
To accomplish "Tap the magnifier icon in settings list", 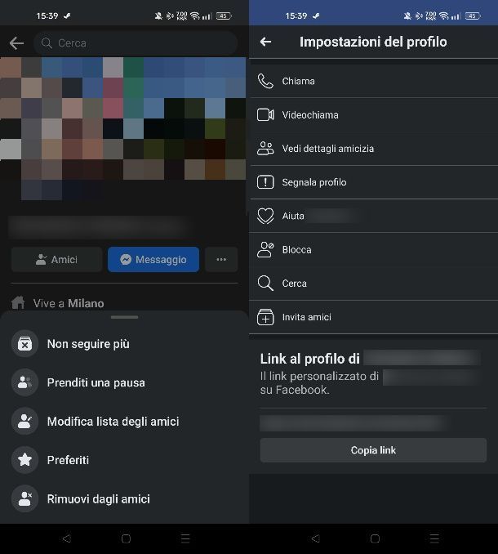I will point(265,284).
